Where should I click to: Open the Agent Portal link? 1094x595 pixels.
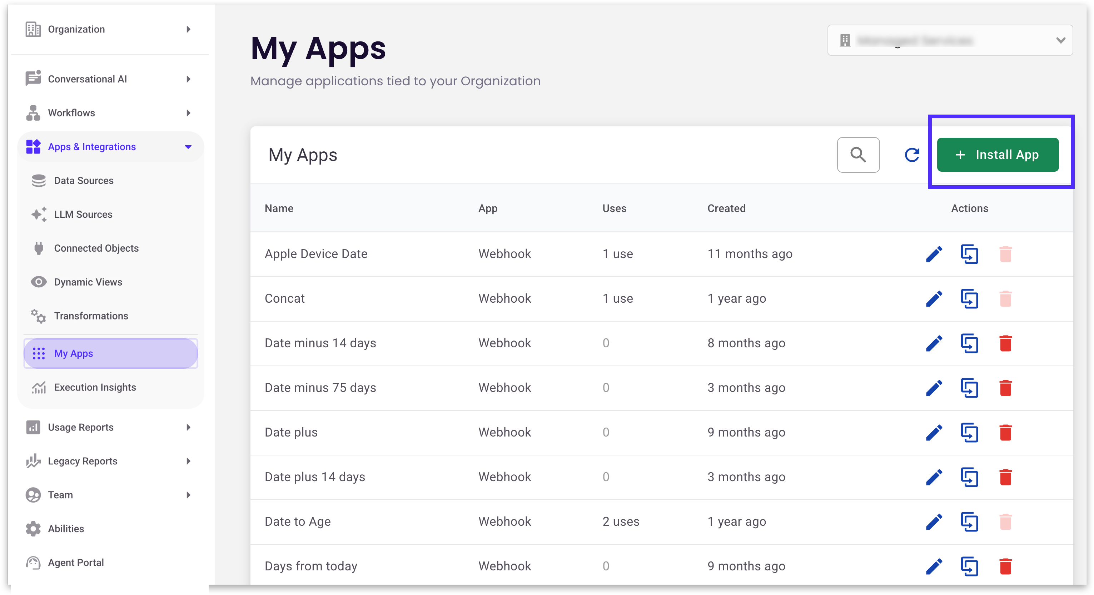tap(76, 563)
